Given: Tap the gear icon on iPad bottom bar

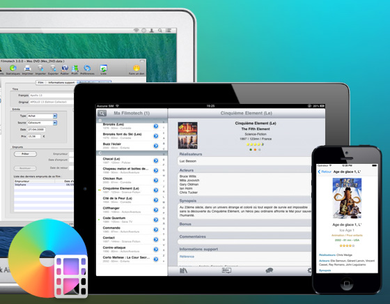Looking at the screenshot, I should point(309,271).
